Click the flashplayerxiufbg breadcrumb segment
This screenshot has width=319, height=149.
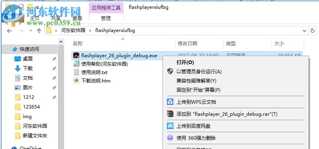(115, 30)
